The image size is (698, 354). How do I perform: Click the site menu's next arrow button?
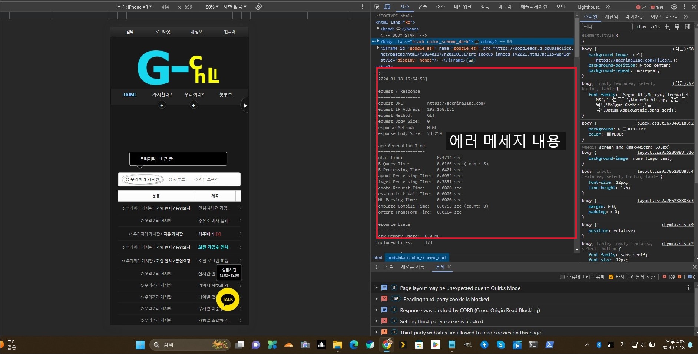pos(245,106)
